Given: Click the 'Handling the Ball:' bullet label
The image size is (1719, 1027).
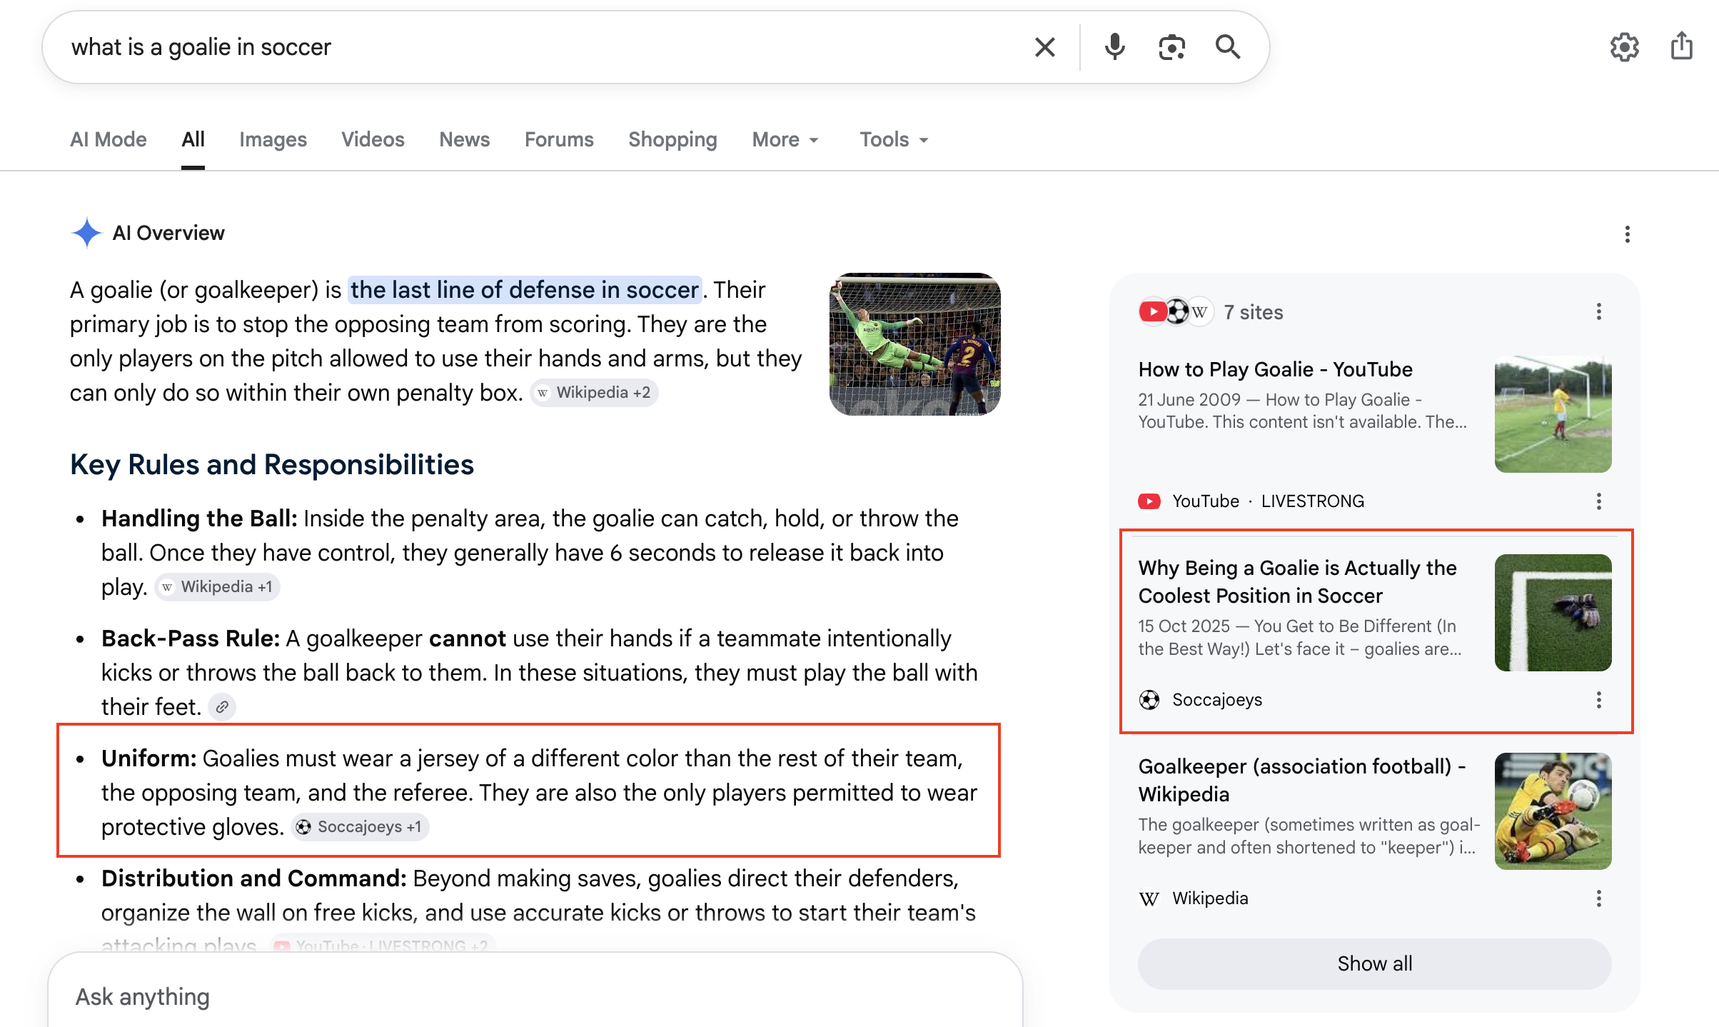Looking at the screenshot, I should point(199,518).
